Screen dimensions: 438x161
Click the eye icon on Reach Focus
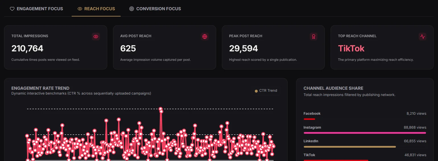(x=80, y=9)
